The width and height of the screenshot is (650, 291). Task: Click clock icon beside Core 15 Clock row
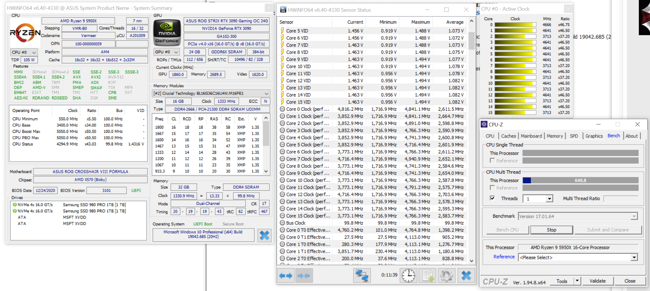pos(282,216)
